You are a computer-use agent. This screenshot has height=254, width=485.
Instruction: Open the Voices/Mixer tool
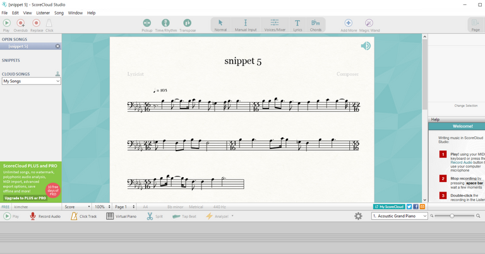pyautogui.click(x=275, y=25)
